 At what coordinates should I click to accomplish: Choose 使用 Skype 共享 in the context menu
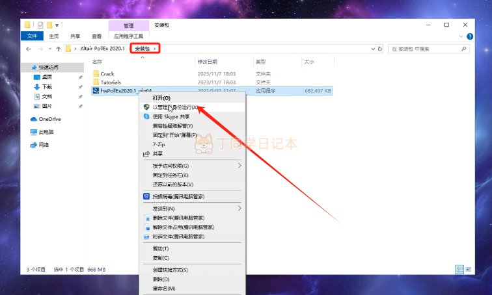(192, 116)
